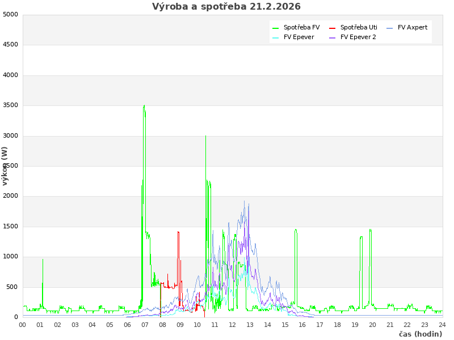454x340 pixels.
Task: Click the y-axis label výkon (W)
Action: tap(5, 166)
